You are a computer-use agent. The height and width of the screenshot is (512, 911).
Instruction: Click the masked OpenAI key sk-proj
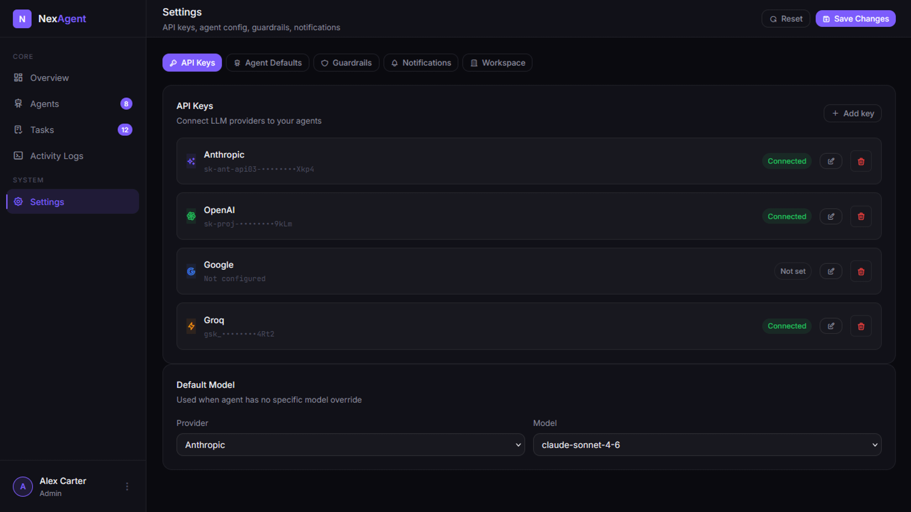click(248, 224)
